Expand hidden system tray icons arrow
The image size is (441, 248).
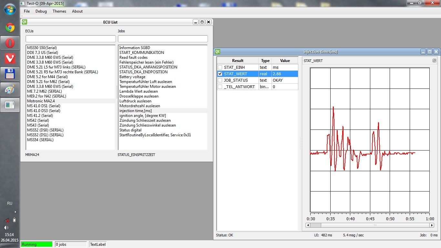tap(15, 212)
